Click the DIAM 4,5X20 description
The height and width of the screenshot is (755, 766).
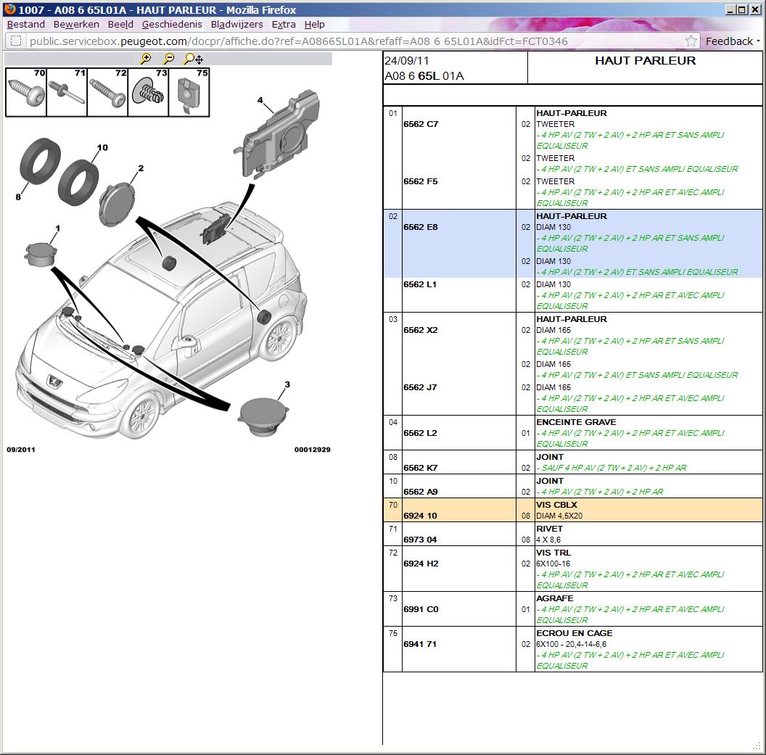(559, 516)
